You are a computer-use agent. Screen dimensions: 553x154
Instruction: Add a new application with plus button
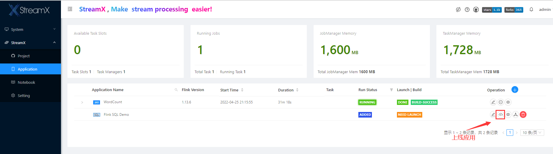tap(515, 90)
